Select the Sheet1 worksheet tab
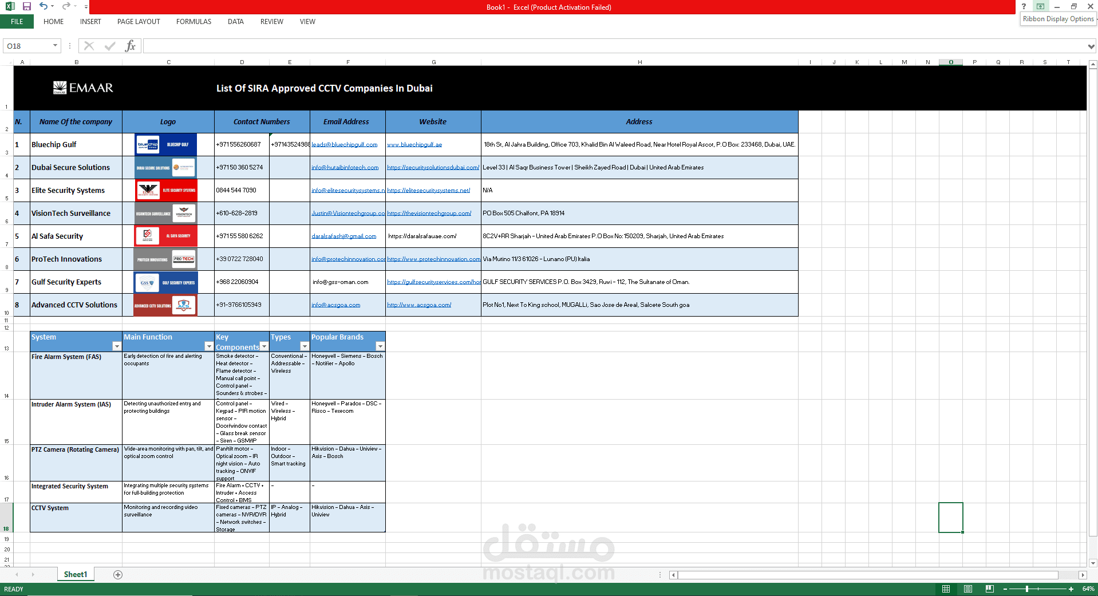Screen dimensions: 1098x596 click(75, 574)
